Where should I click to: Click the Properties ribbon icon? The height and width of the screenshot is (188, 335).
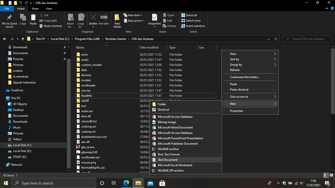point(155,17)
